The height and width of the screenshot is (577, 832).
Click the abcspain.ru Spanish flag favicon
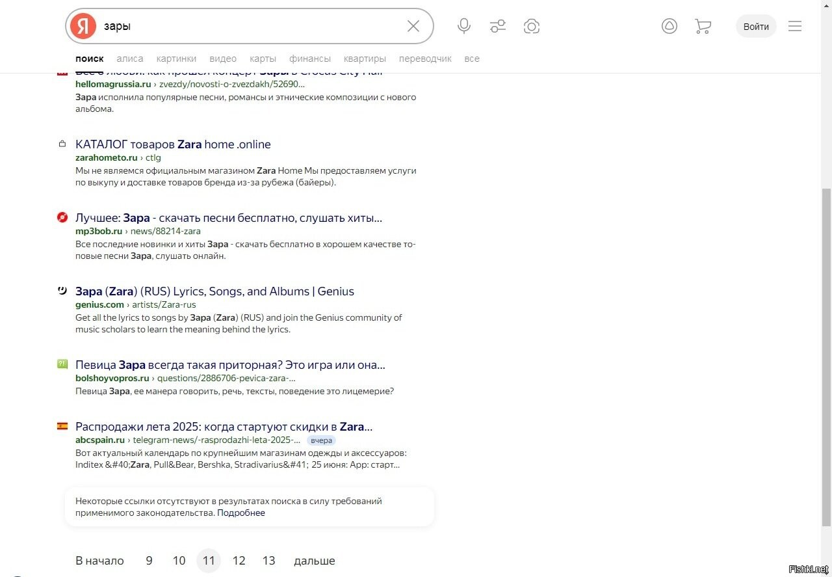(x=62, y=426)
